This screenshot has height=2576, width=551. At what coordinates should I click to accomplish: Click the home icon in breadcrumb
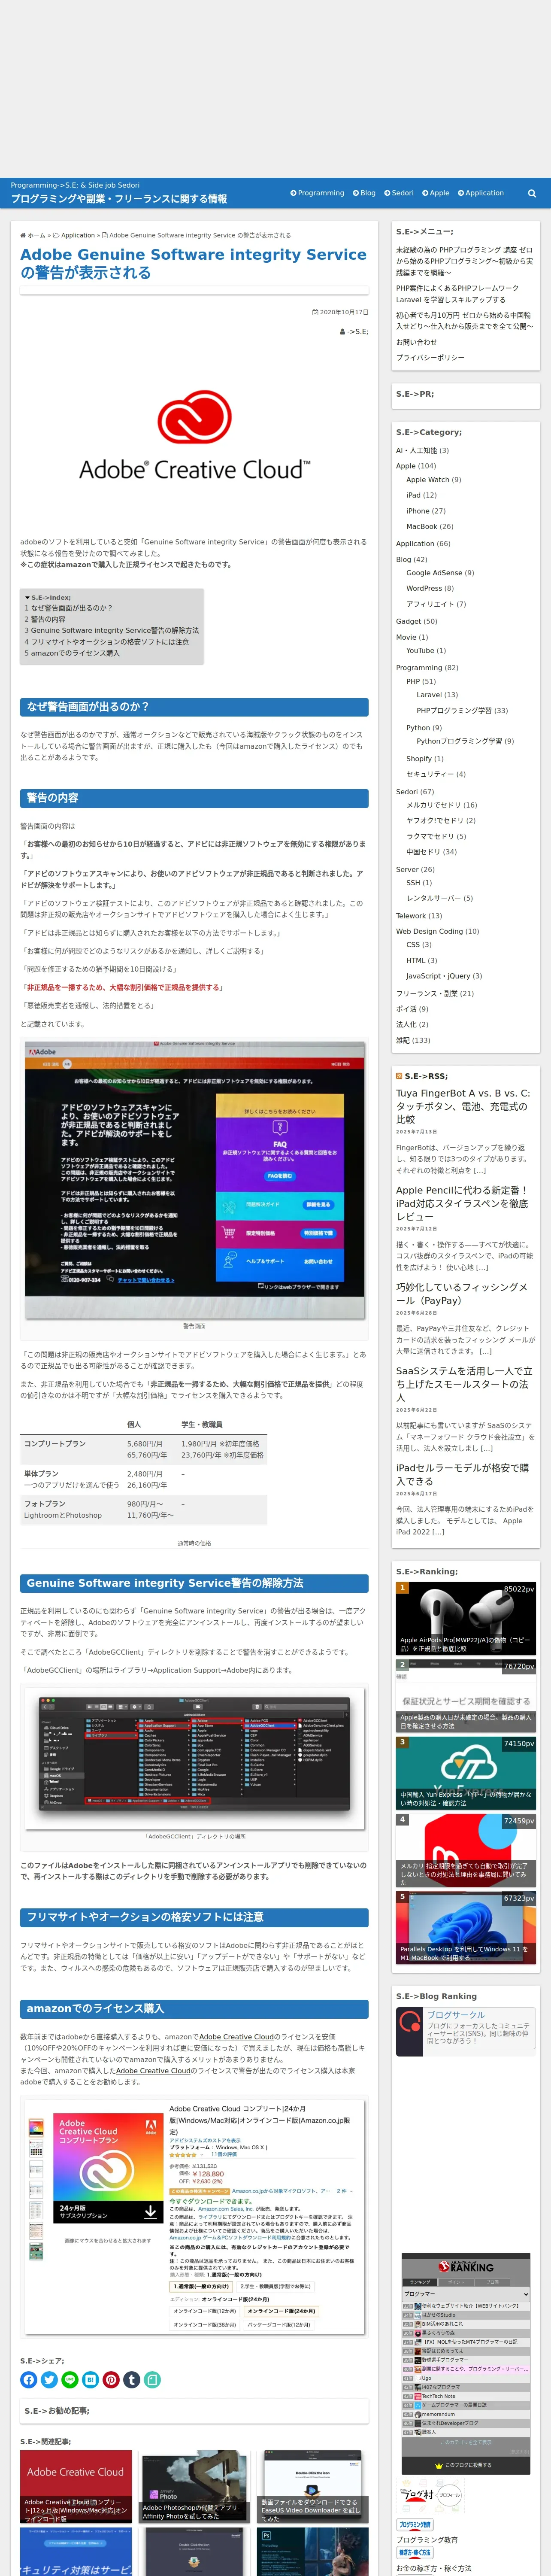tap(24, 236)
